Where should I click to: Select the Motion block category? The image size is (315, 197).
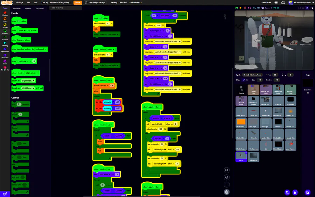pos(5,14)
